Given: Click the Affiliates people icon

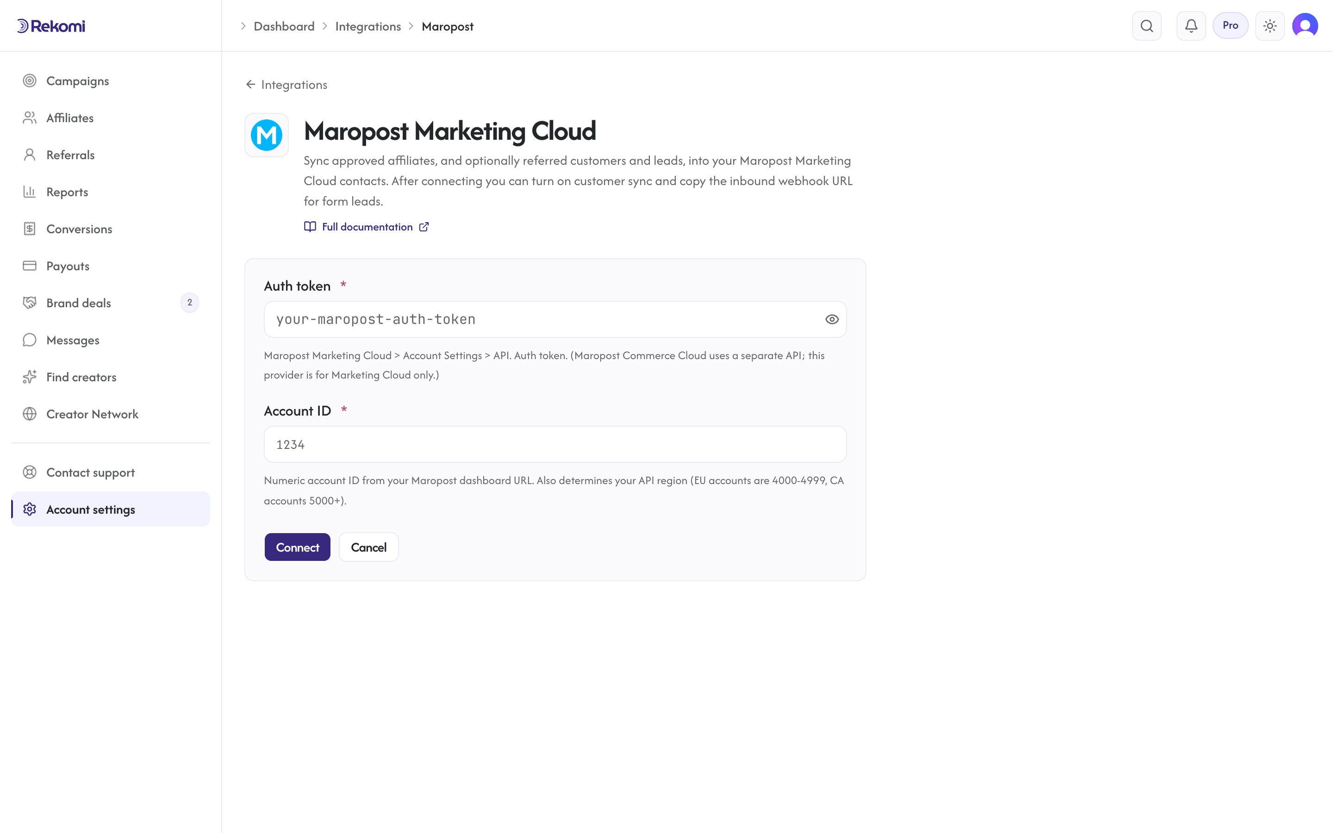Looking at the screenshot, I should coord(30,118).
